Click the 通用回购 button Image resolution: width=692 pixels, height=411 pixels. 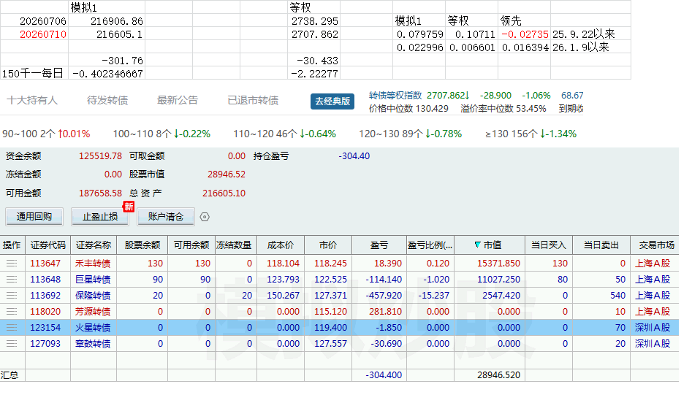pos(34,217)
